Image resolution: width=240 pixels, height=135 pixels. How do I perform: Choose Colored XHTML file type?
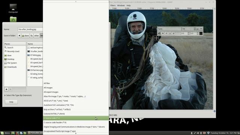click(x=76, y=114)
